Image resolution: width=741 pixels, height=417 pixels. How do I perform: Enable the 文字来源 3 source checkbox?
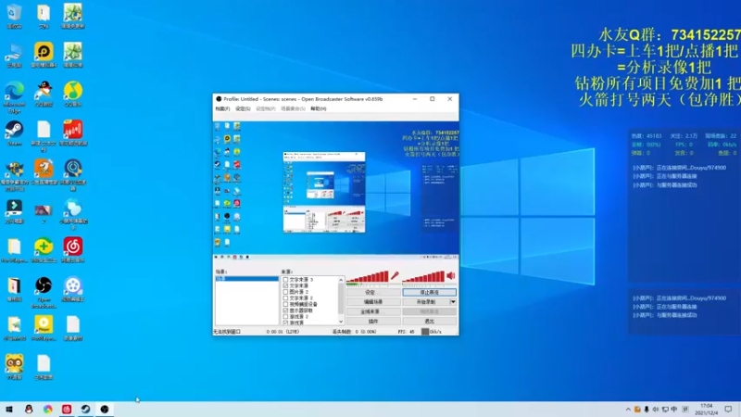[285, 280]
